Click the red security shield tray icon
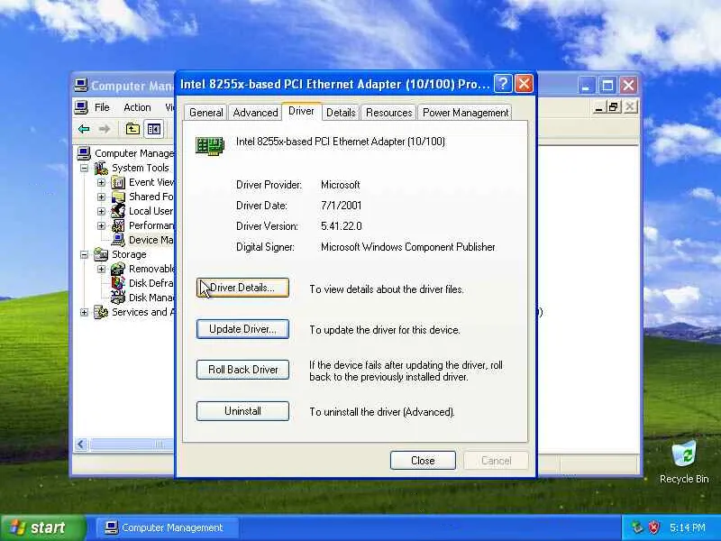This screenshot has height=541, width=721. tap(654, 527)
